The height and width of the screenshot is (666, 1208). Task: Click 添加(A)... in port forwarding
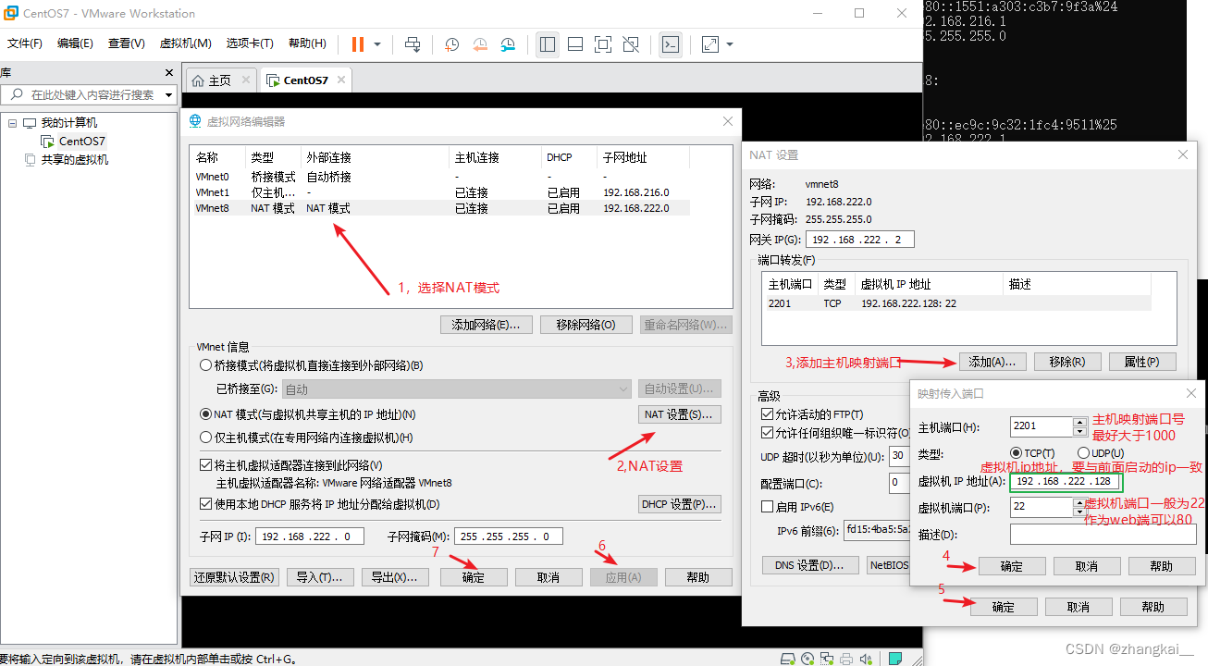point(992,362)
